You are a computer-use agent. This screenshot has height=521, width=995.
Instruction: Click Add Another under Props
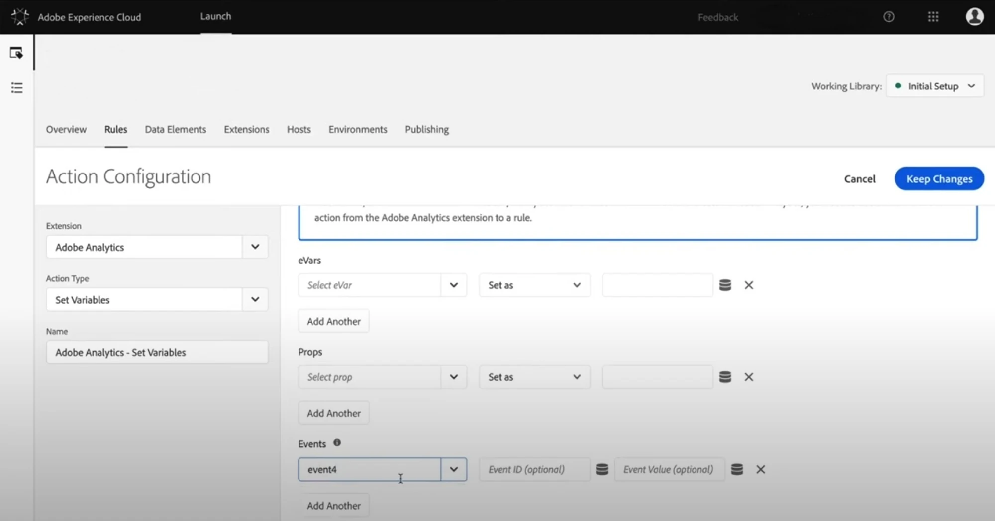point(334,413)
